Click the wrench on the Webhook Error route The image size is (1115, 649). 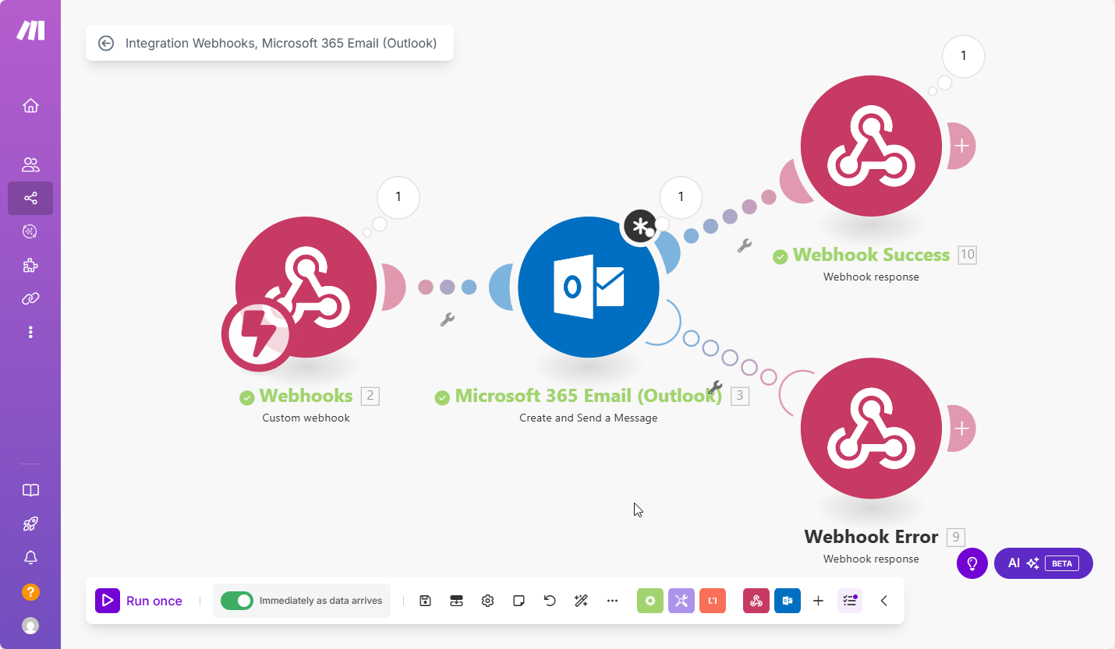click(x=715, y=387)
